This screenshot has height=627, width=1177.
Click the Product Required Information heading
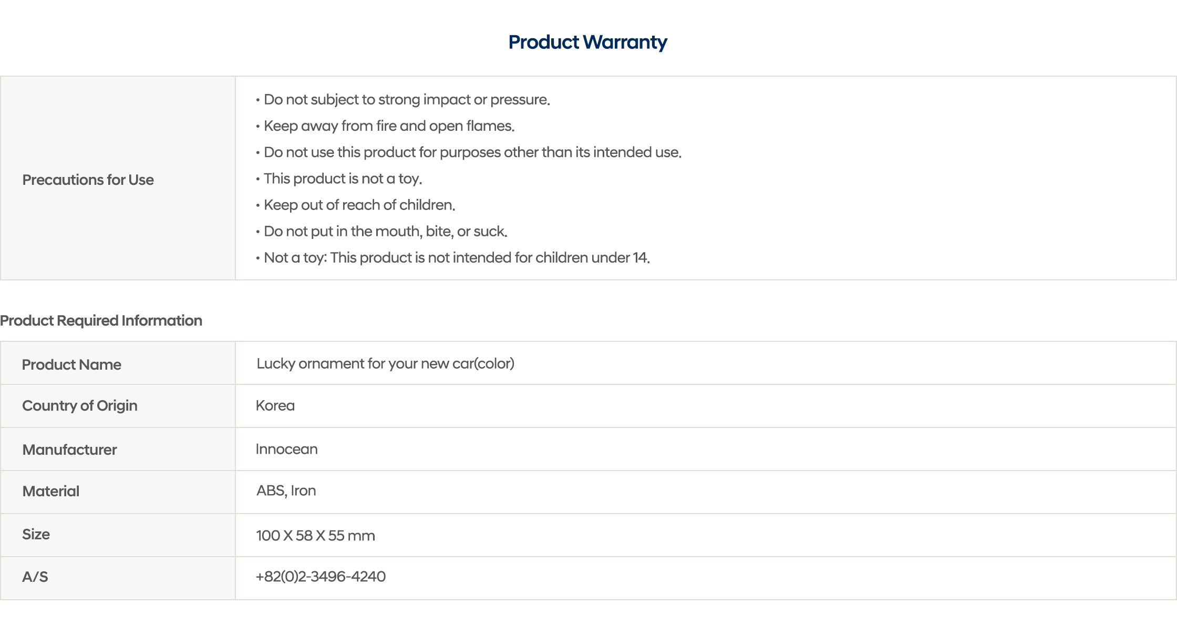click(x=101, y=320)
